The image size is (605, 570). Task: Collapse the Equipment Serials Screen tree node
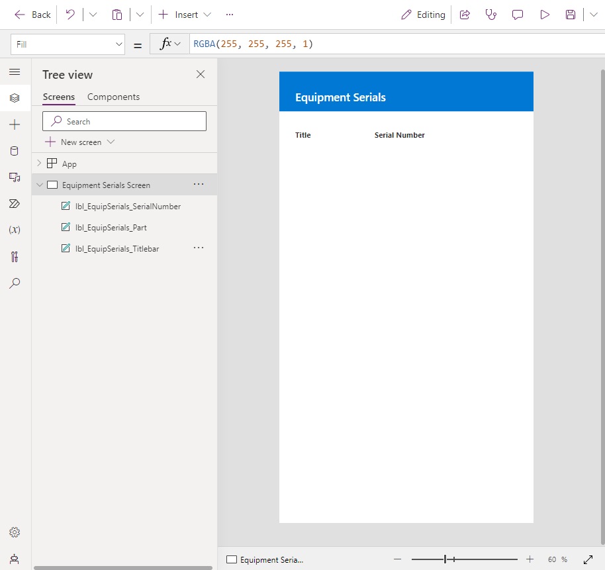[x=40, y=185]
